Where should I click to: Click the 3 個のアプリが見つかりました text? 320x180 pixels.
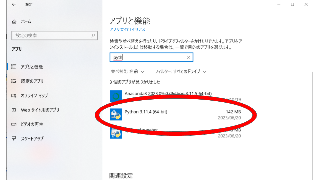click(x=135, y=82)
